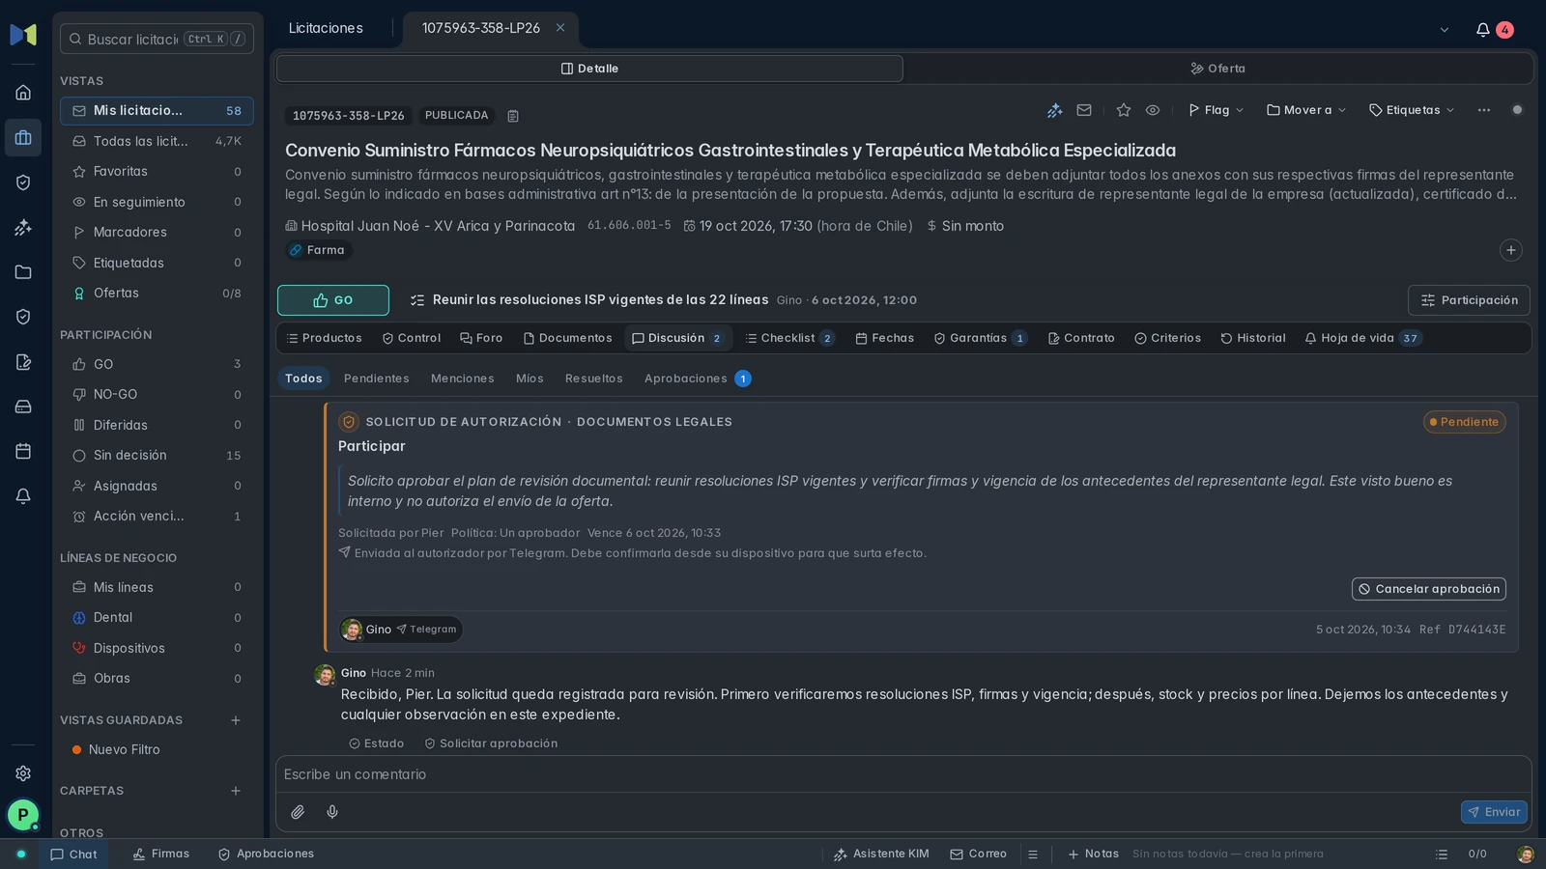Viewport: 1546px width, 869px height.
Task: Filter comments by Aprobaciones
Action: click(x=697, y=378)
